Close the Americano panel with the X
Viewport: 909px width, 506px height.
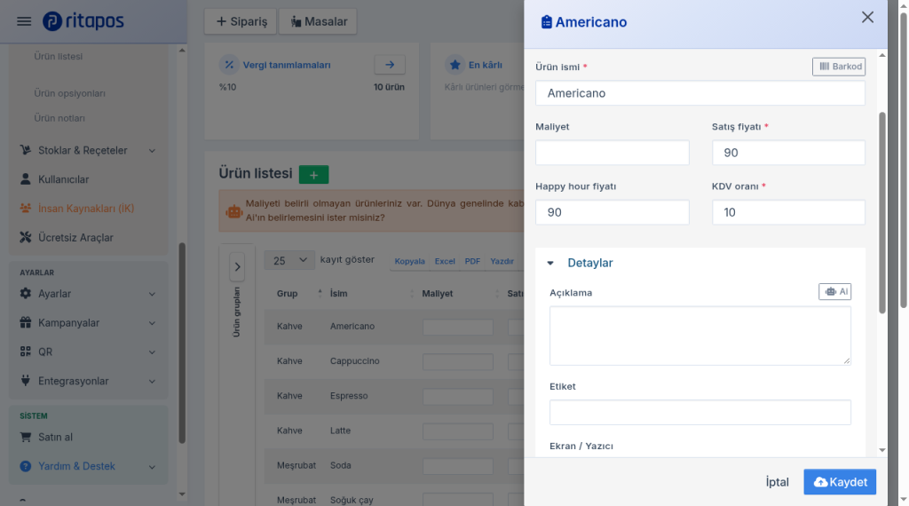tap(867, 18)
